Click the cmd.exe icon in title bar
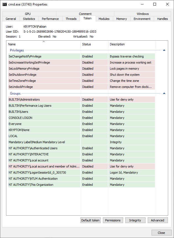174x238 pixels. 5,4
